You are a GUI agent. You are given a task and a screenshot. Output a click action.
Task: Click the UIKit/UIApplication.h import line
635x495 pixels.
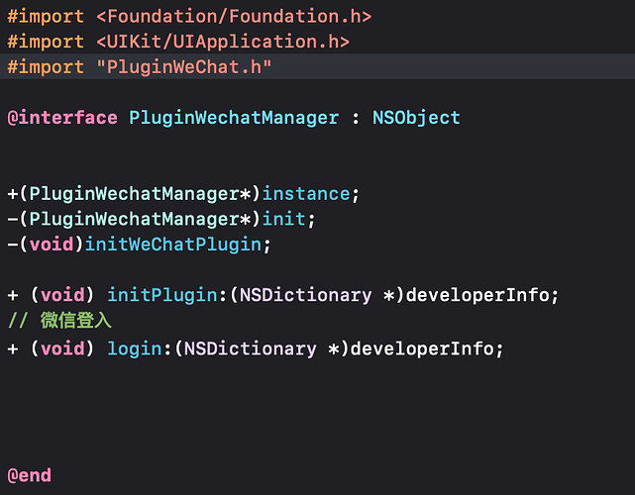coord(178,42)
